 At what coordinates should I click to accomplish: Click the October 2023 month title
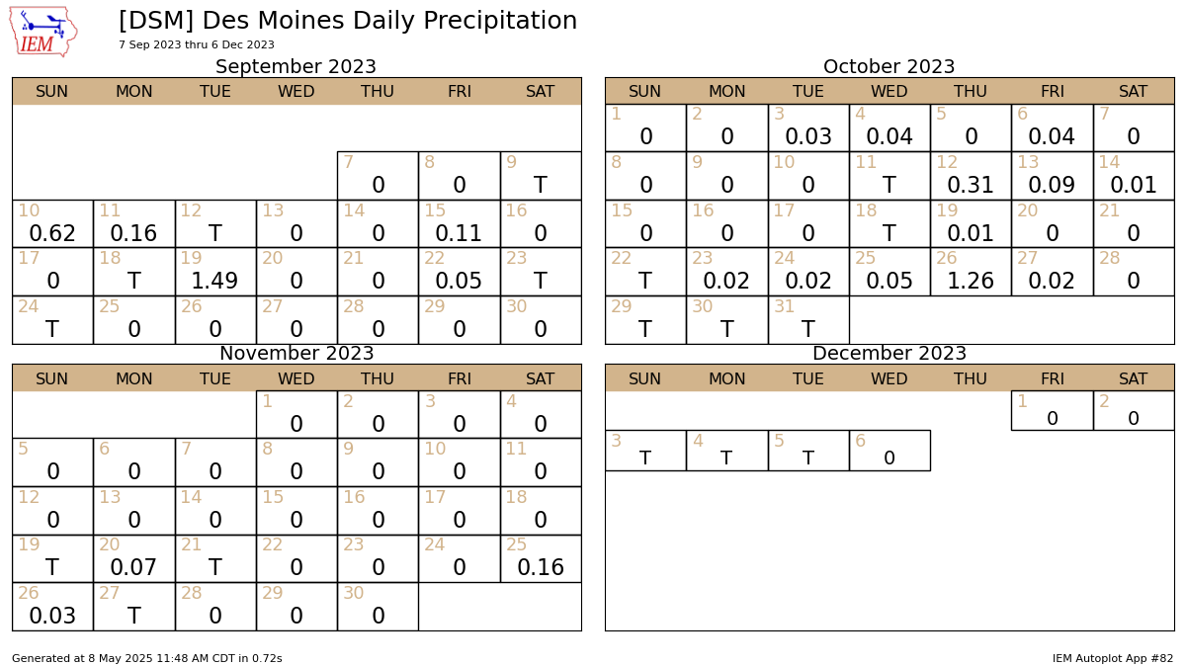(x=889, y=67)
